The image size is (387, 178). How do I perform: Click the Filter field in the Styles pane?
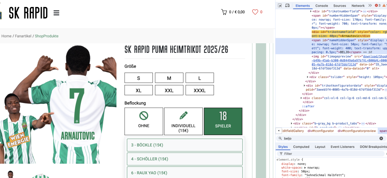331,154
